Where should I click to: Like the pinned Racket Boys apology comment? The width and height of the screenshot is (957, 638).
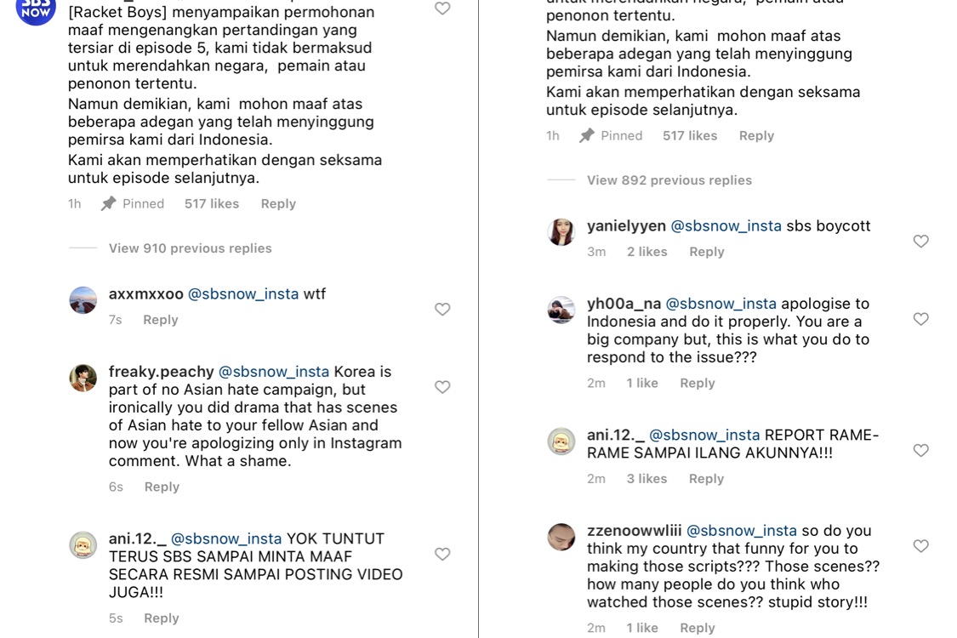point(442,9)
